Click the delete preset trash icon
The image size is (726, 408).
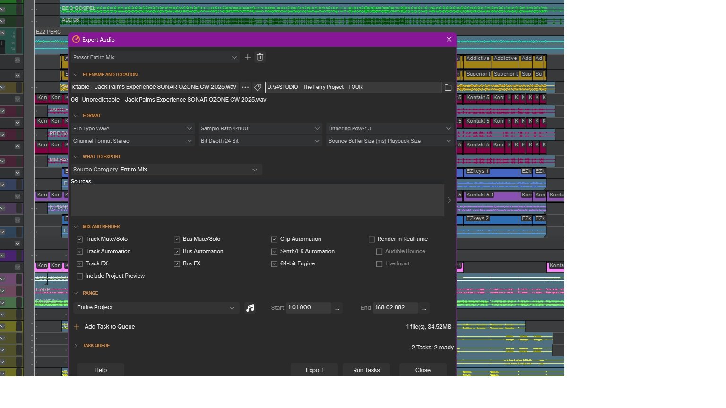point(260,57)
